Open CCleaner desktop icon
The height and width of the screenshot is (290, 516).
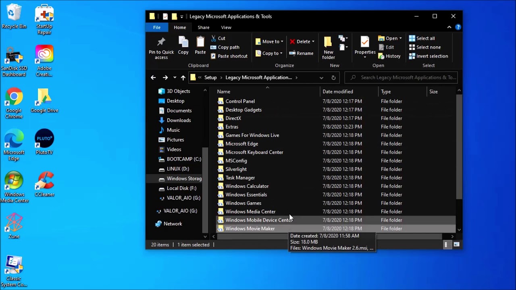pos(44,184)
